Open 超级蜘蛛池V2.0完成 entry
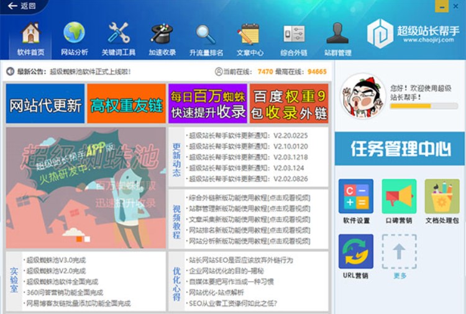 click(x=56, y=271)
